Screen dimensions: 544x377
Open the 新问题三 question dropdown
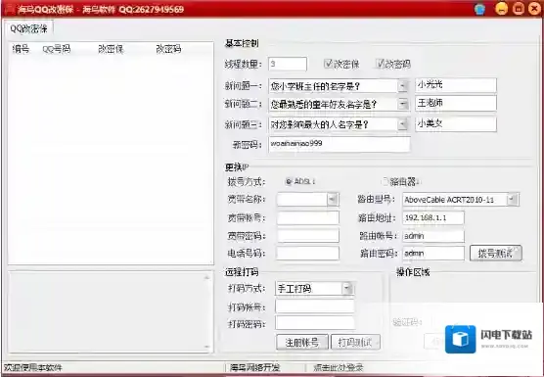pos(402,124)
